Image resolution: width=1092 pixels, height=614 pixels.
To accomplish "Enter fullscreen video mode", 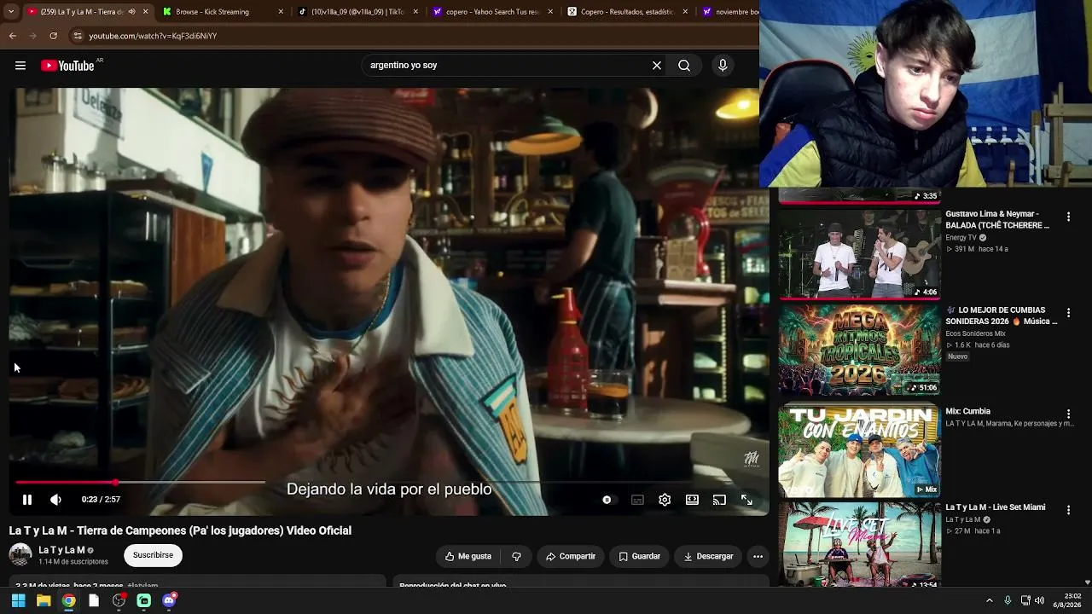I will (x=746, y=500).
